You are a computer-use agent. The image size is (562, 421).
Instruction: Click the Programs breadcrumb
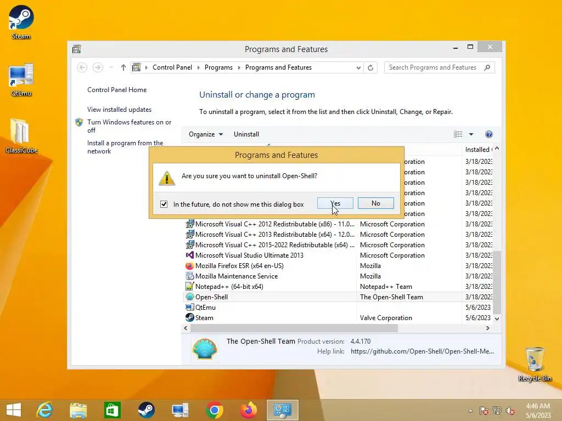pyautogui.click(x=218, y=67)
